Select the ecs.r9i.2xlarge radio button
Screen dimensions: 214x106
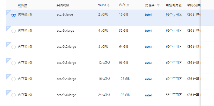tap(14, 47)
